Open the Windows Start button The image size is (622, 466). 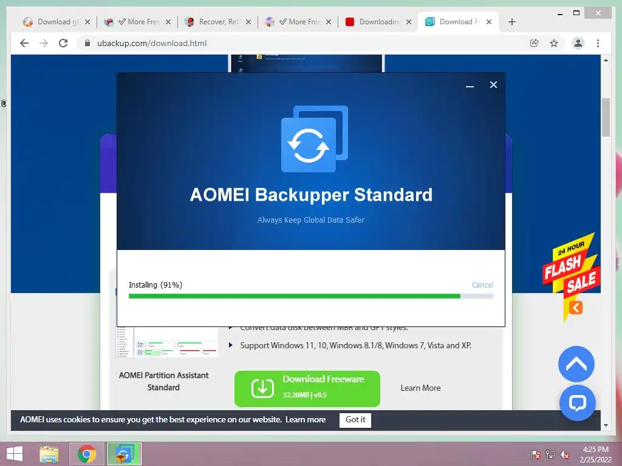[x=15, y=454]
